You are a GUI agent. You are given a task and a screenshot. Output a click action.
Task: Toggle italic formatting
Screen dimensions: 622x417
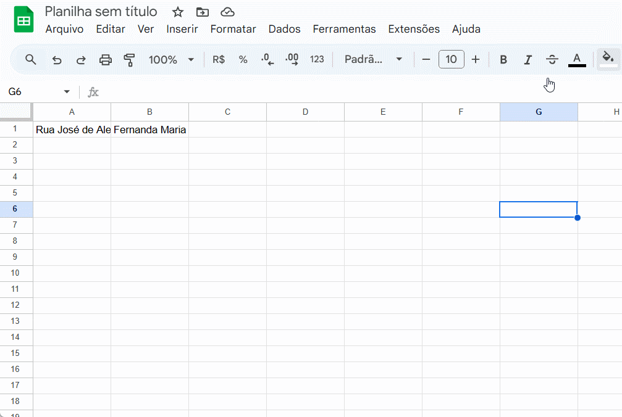point(527,60)
